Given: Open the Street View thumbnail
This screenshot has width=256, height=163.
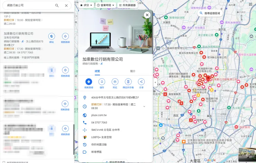Looking at the screenshot, I should pos(247,154).
